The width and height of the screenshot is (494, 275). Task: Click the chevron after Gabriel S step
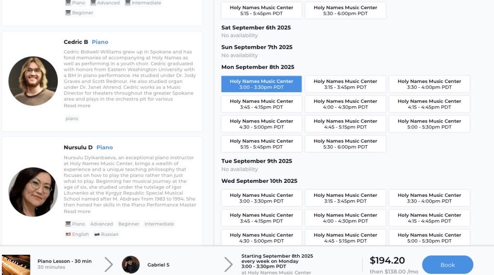228,264
